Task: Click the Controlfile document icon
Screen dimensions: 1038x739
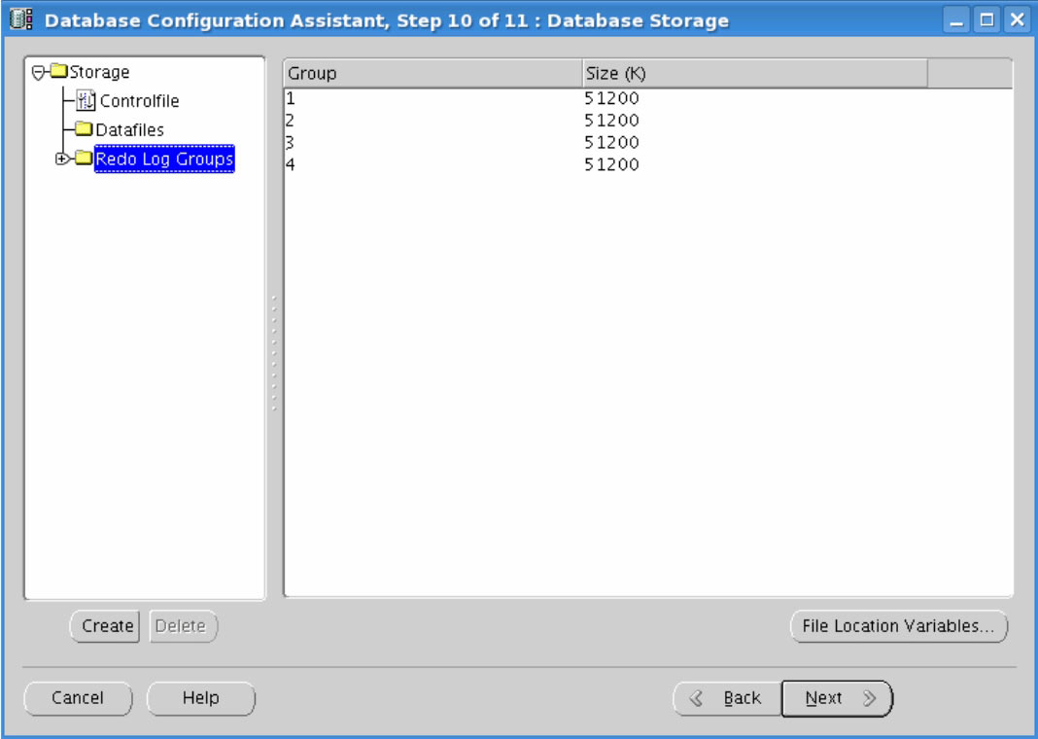Action: (x=86, y=101)
